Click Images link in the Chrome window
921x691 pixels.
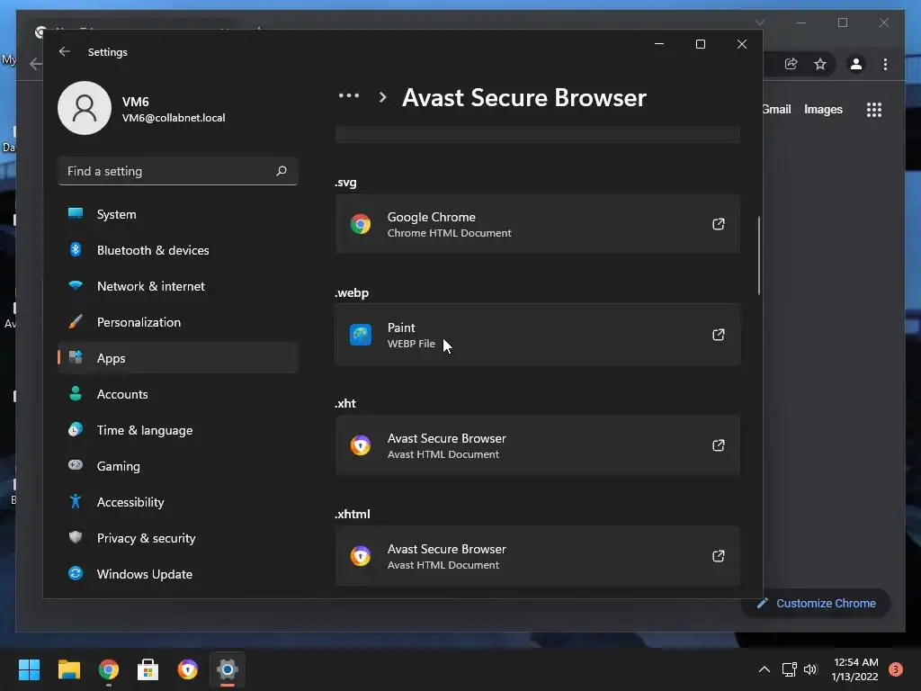[x=823, y=109]
